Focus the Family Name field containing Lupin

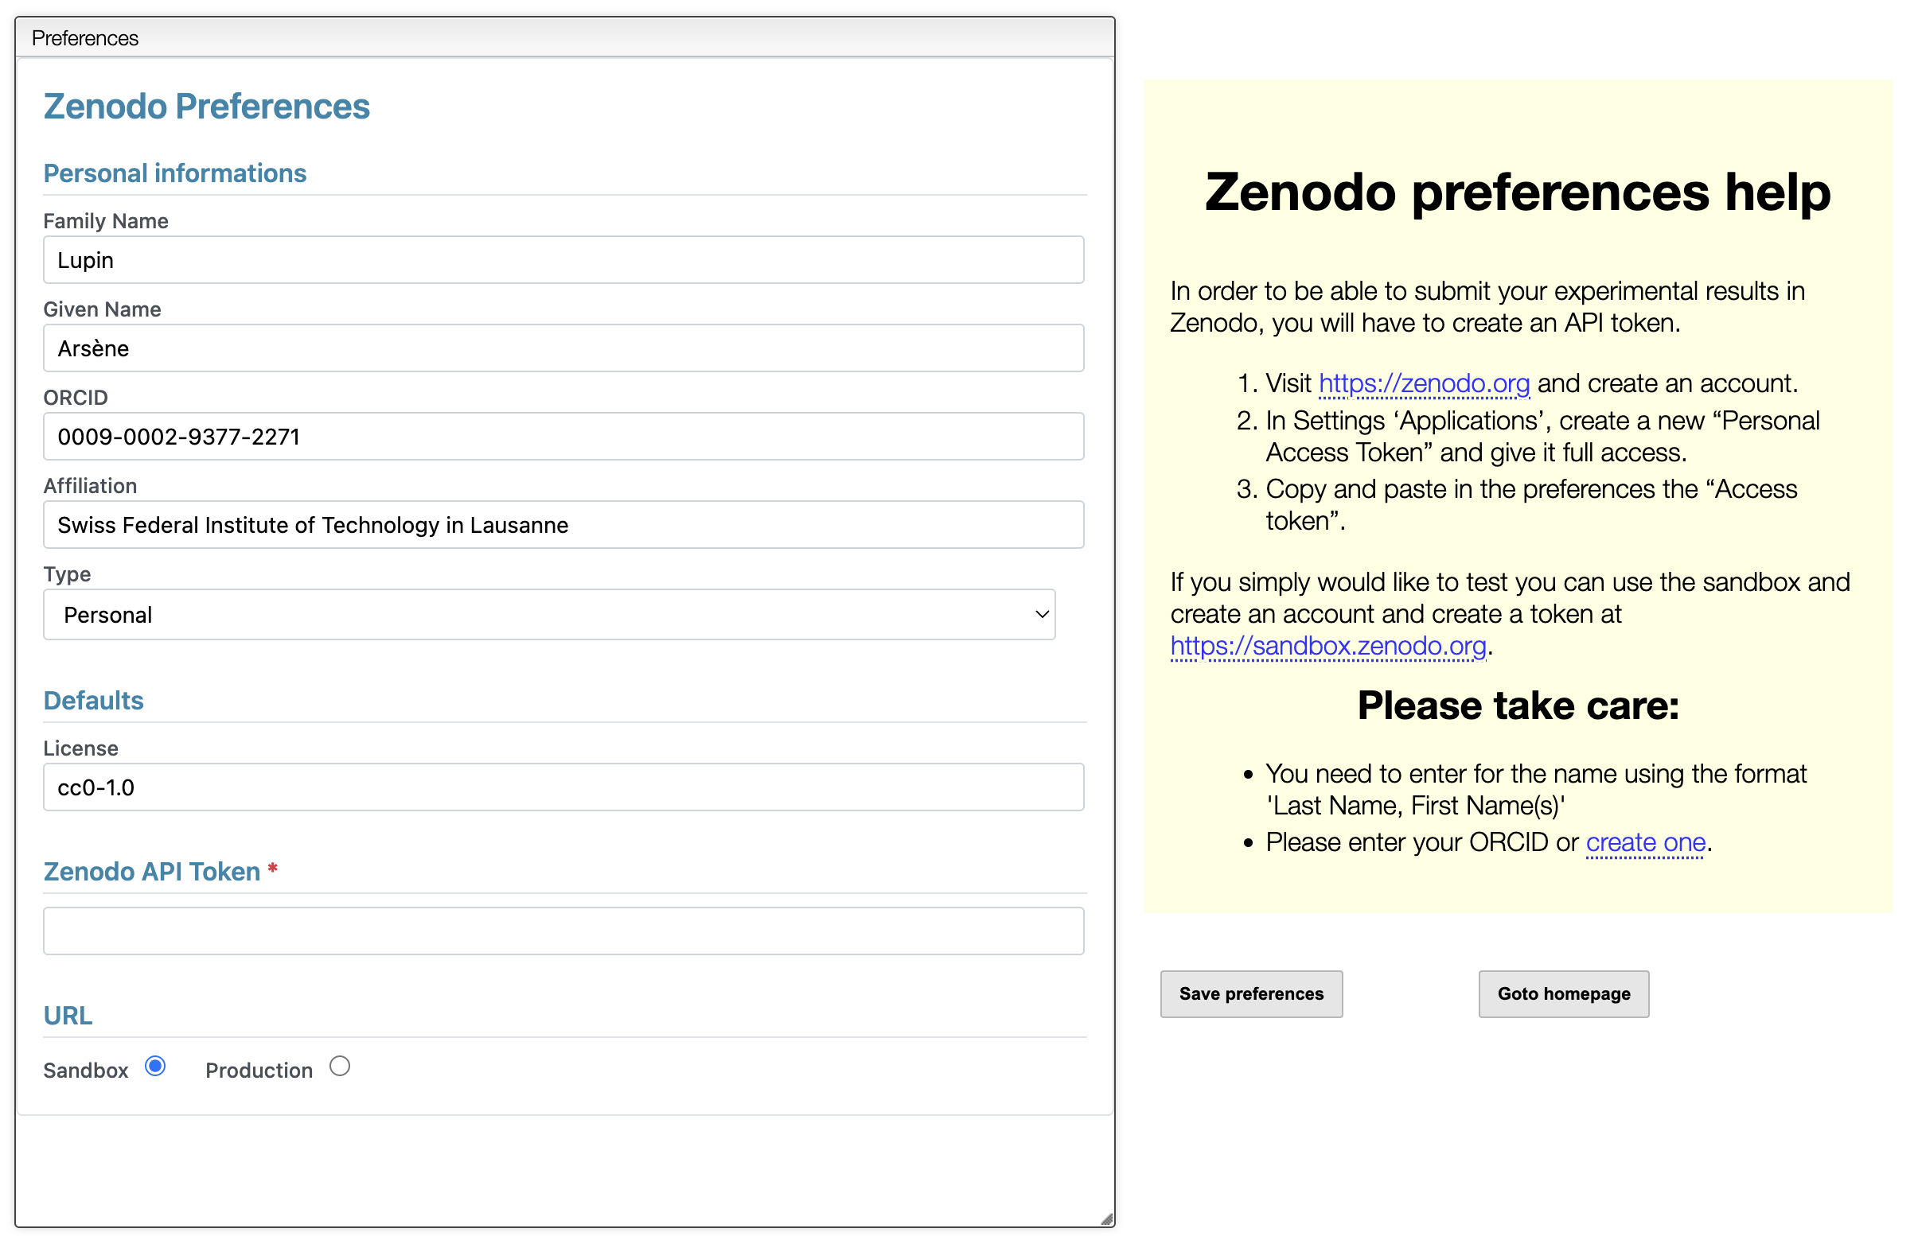pyautogui.click(x=564, y=260)
